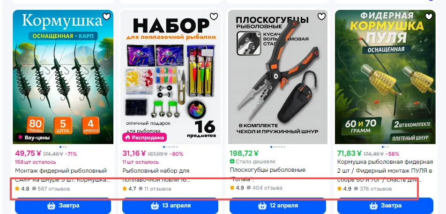Open the Кормушка оснащенная карп product image

(x=63, y=77)
